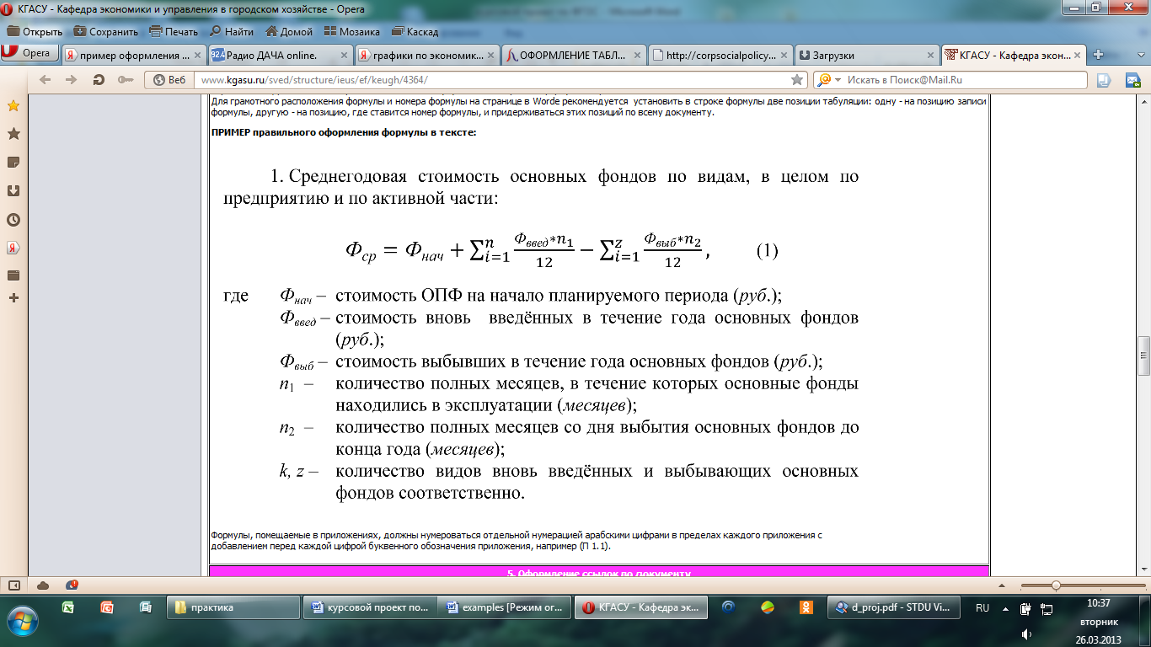Click the Mail.Ru search field
The image size is (1151, 647).
[965, 80]
